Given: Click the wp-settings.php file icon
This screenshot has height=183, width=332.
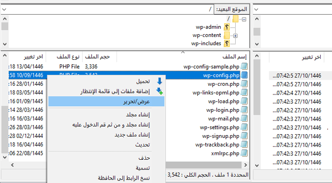Looking at the screenshot, I should click(x=244, y=128).
